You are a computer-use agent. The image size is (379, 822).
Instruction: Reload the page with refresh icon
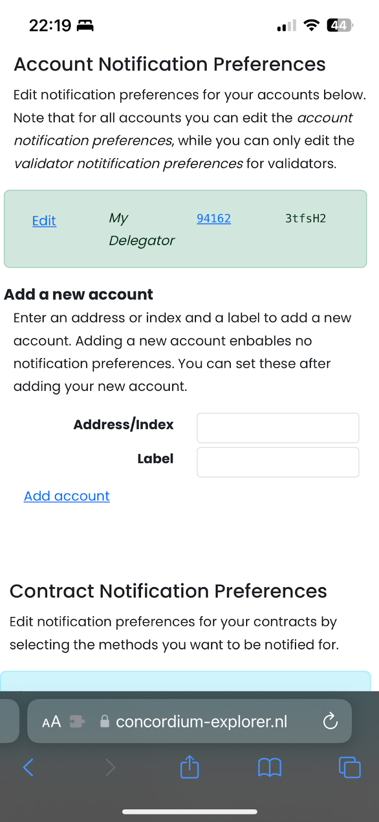(330, 721)
